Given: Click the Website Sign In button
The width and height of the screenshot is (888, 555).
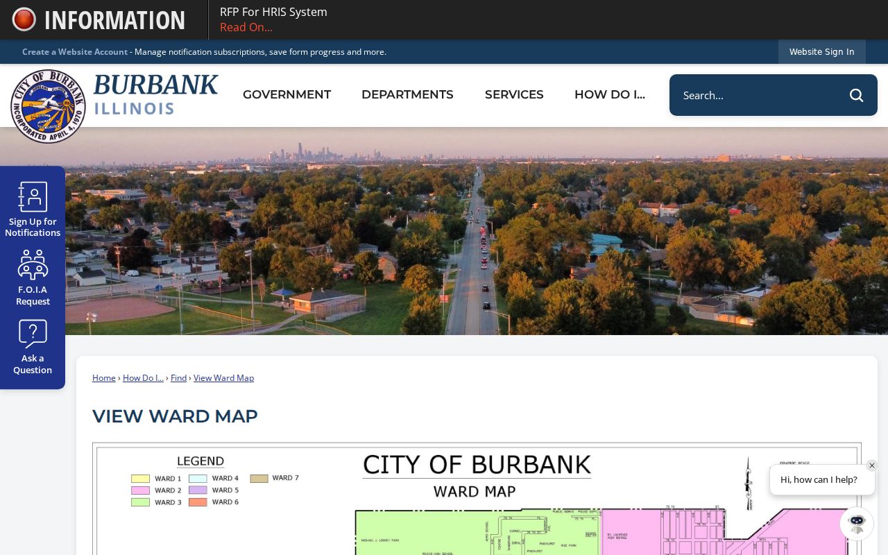Looking at the screenshot, I should point(821,52).
